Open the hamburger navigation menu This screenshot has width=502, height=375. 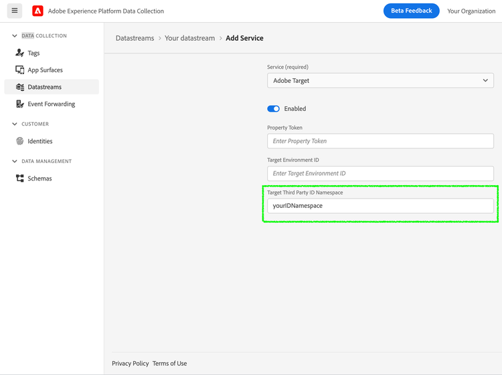coord(15,11)
